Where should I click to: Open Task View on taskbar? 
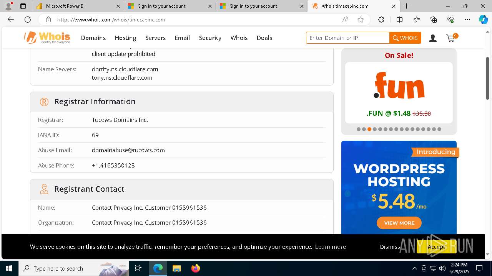point(138,268)
